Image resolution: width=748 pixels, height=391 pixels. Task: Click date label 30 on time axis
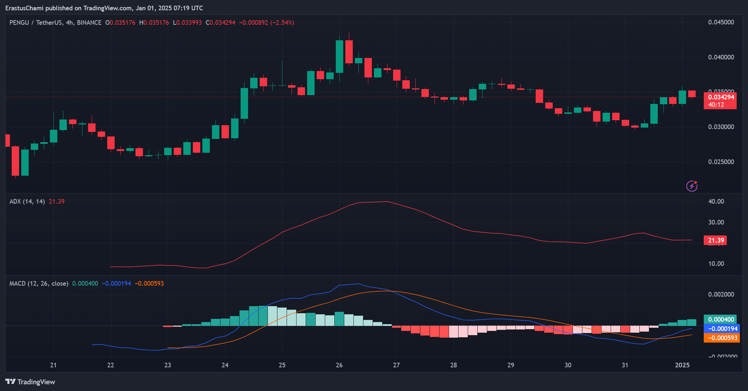[568, 365]
